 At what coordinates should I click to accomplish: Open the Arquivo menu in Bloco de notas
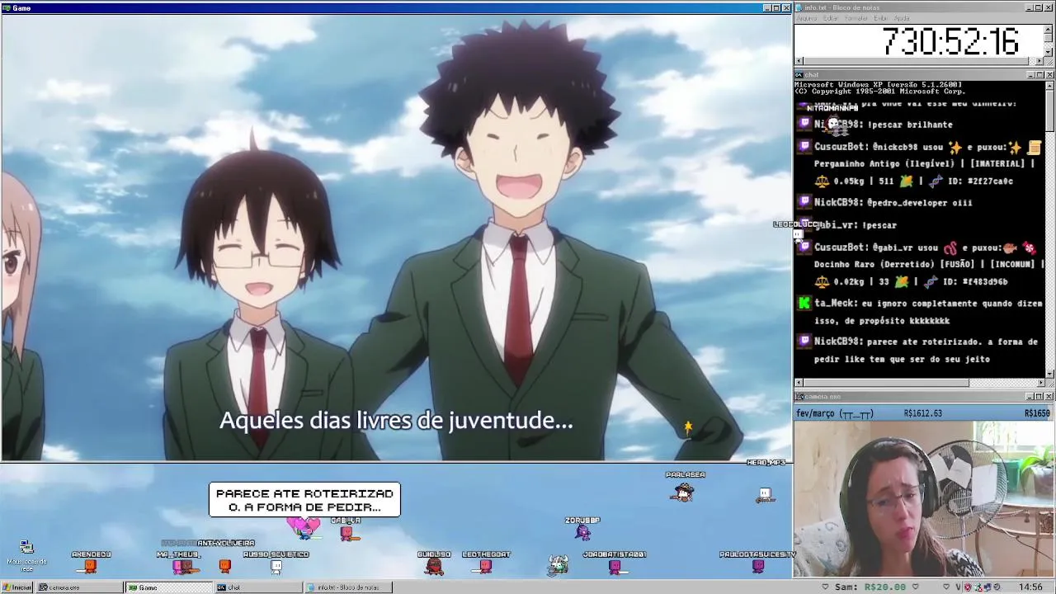(x=806, y=18)
